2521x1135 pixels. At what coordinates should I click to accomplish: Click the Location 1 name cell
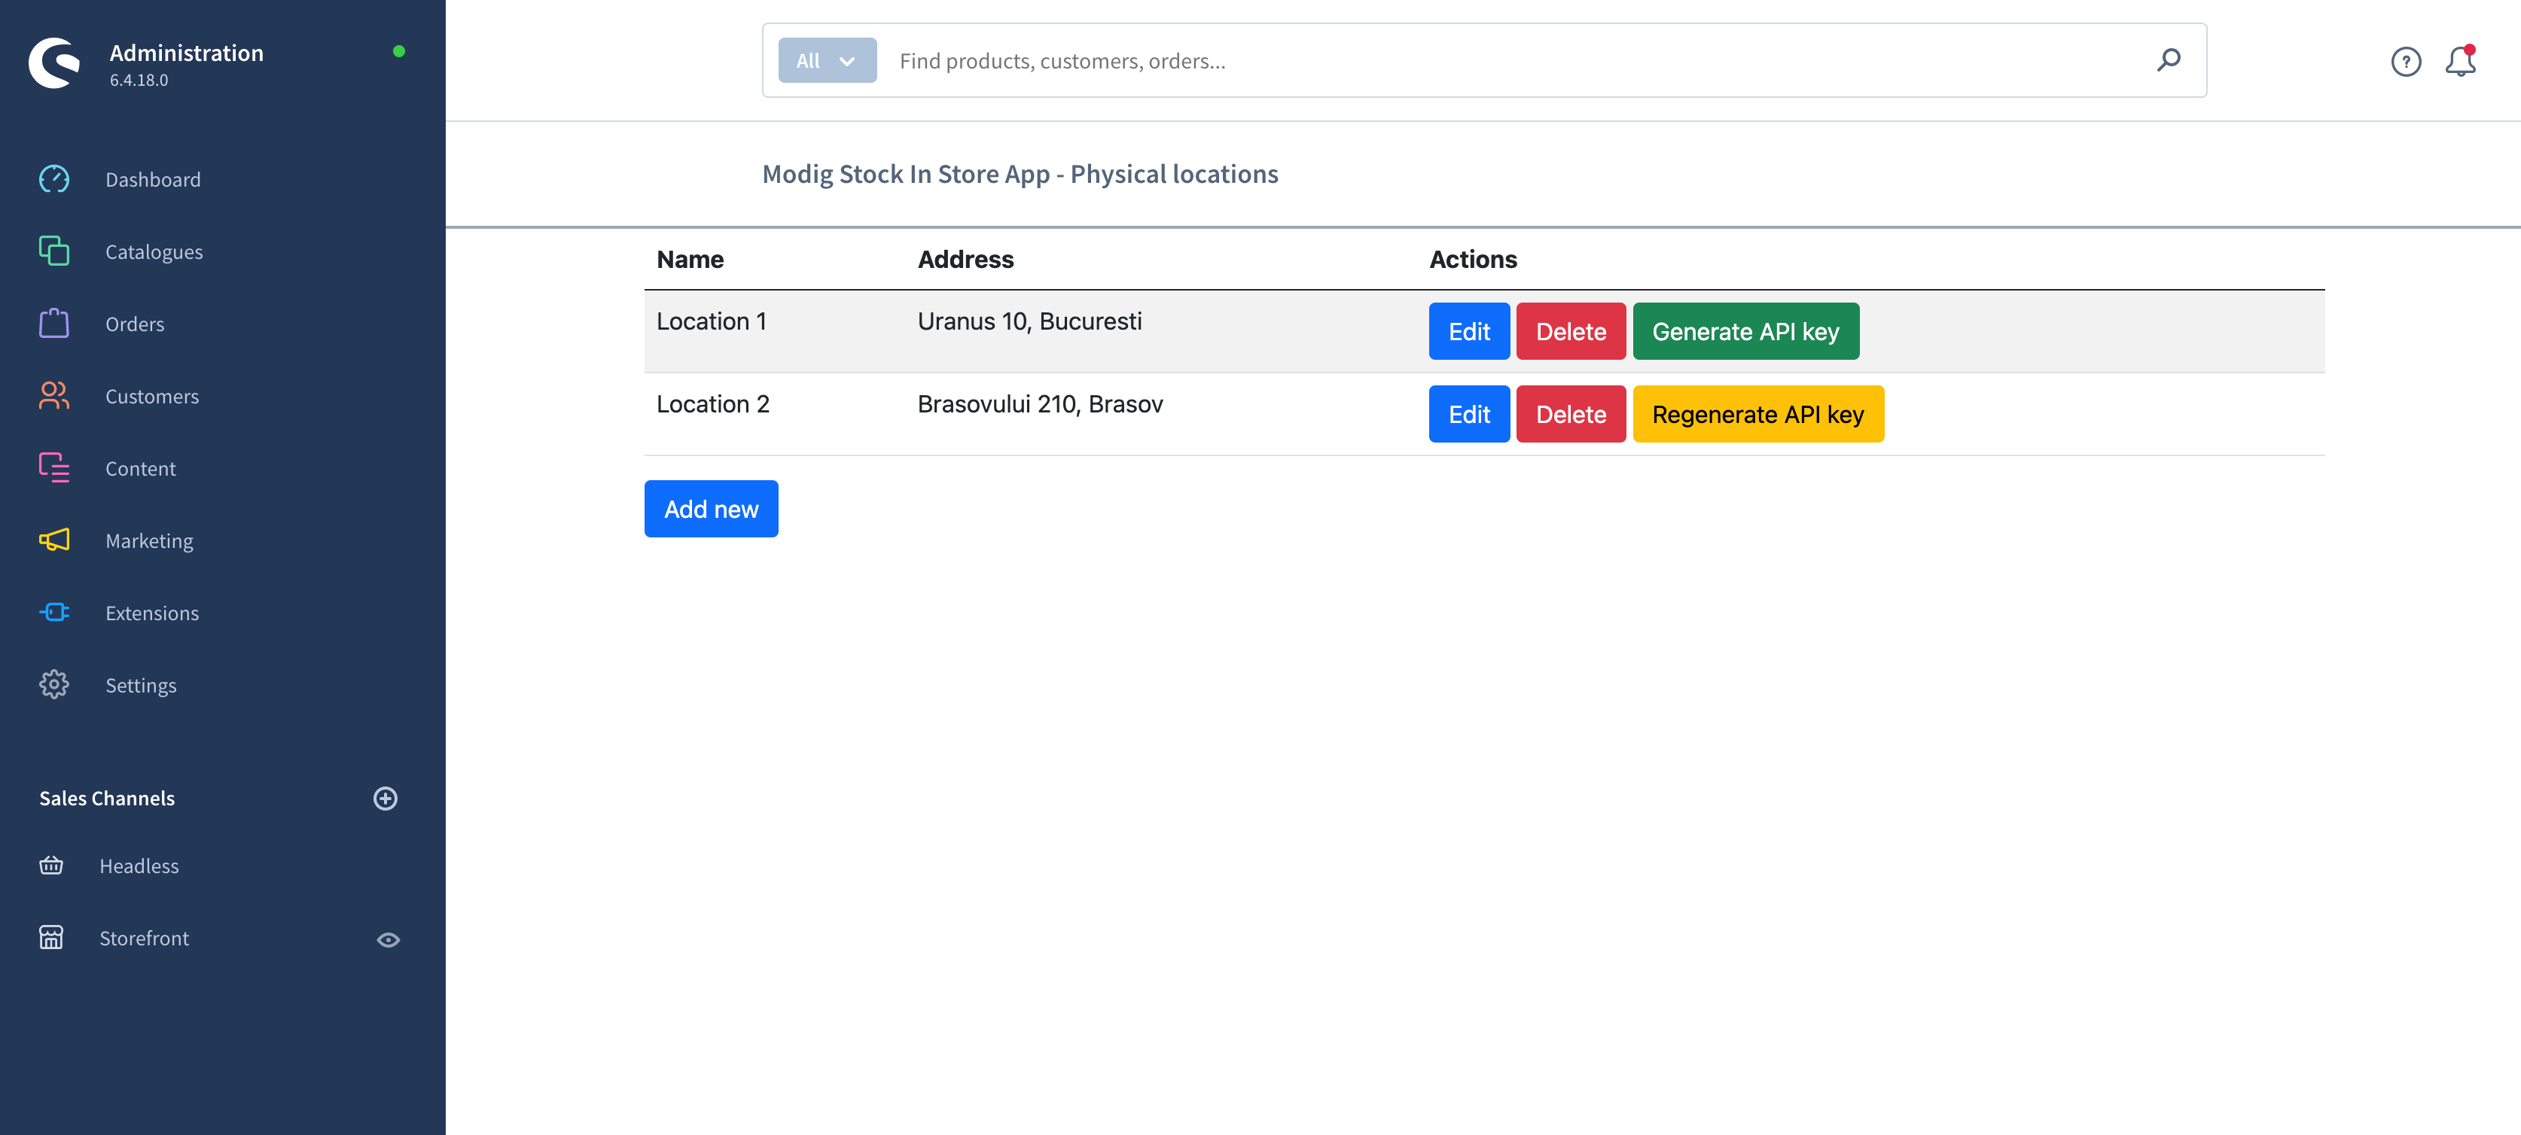(712, 321)
